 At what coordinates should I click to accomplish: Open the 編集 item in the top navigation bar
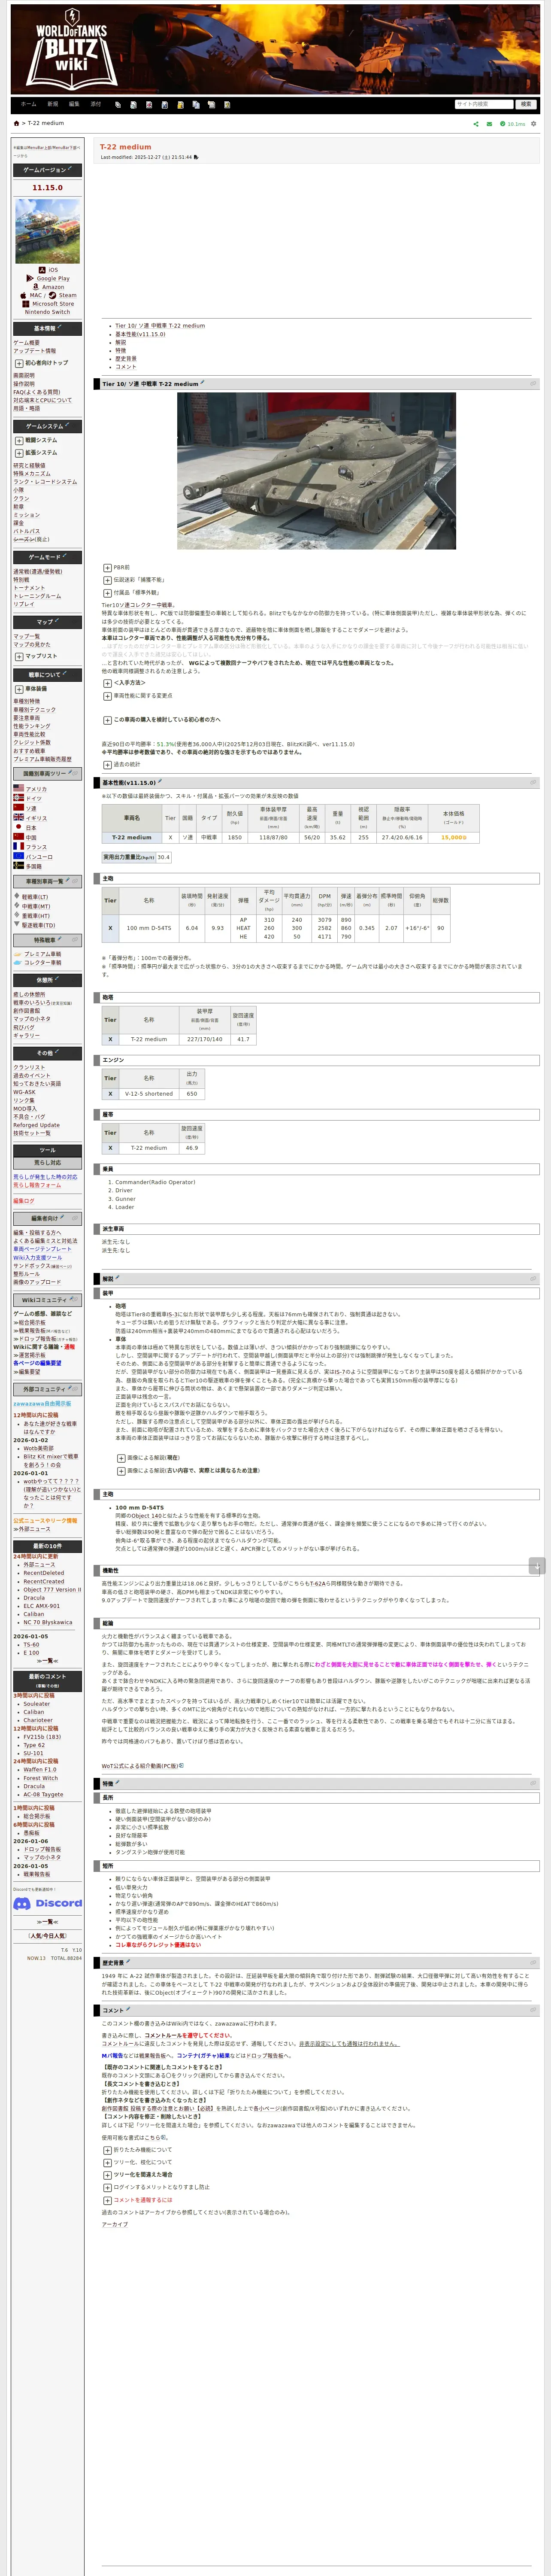click(x=74, y=104)
